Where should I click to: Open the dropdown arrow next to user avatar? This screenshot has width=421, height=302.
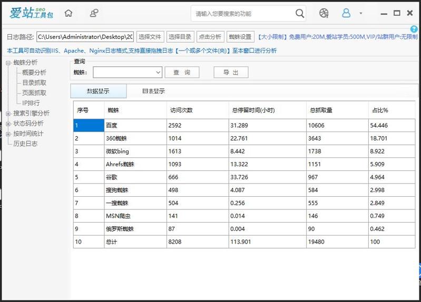coord(361,14)
